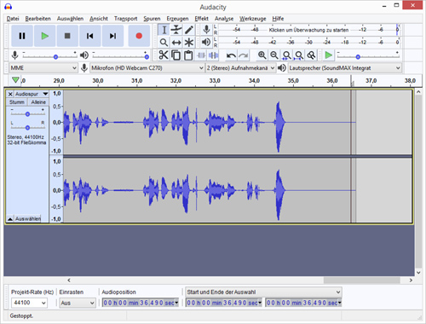Image resolution: width=426 pixels, height=324 pixels.
Task: Click the Redo arrow icon
Action: pos(244,55)
